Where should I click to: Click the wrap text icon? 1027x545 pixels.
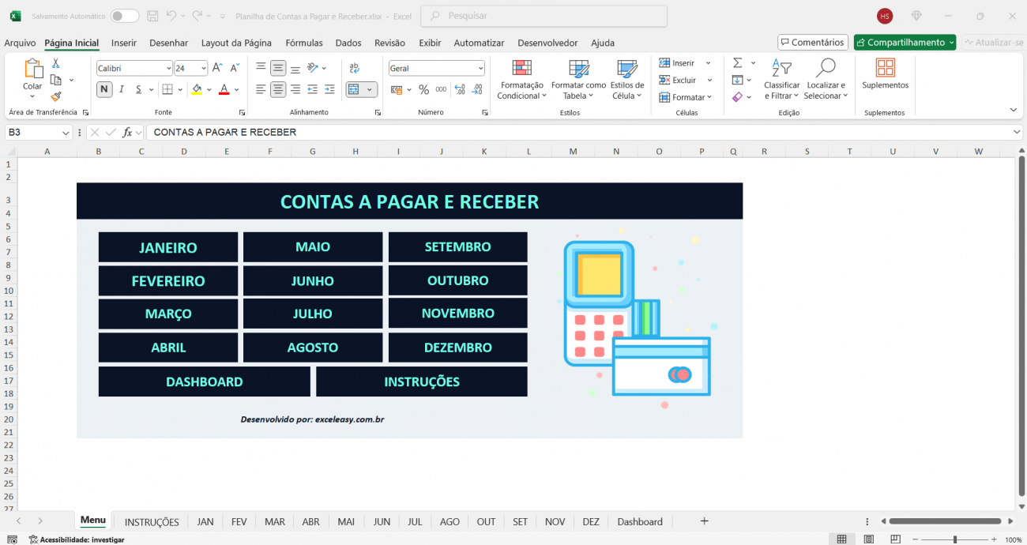(354, 68)
